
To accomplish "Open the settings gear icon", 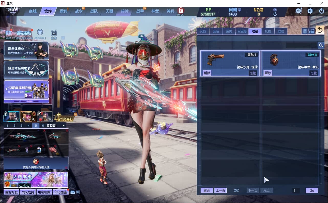I will (310, 11).
